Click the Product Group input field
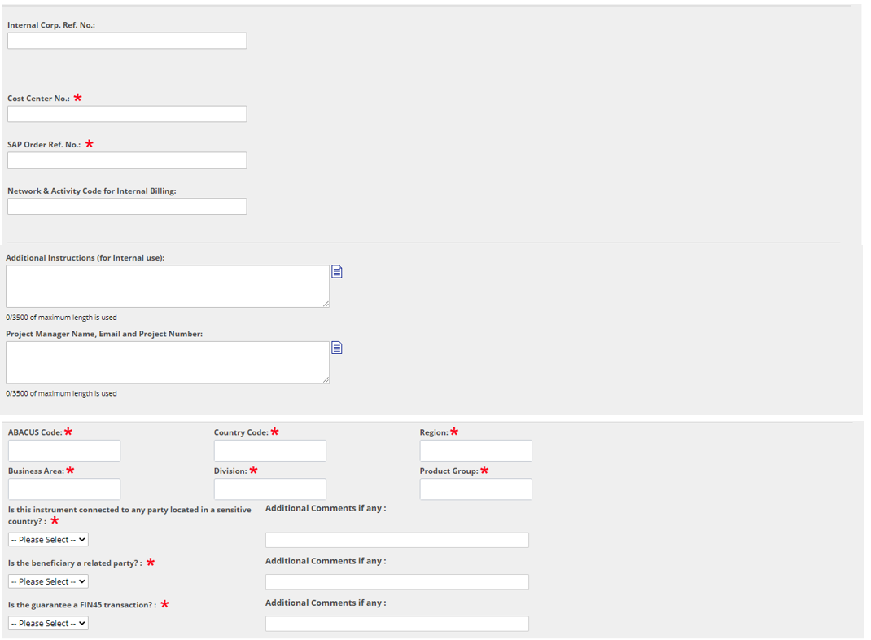871x640 pixels. tap(476, 489)
